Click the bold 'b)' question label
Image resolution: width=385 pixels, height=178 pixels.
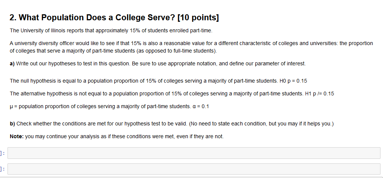pyautogui.click(x=12, y=124)
